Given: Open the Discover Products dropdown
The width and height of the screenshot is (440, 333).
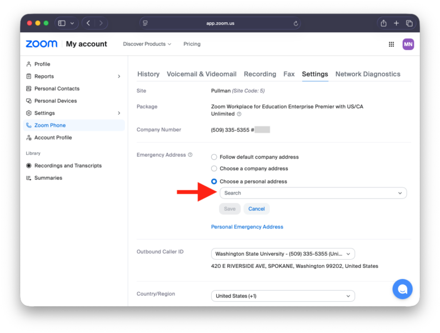Looking at the screenshot, I should pos(147,44).
